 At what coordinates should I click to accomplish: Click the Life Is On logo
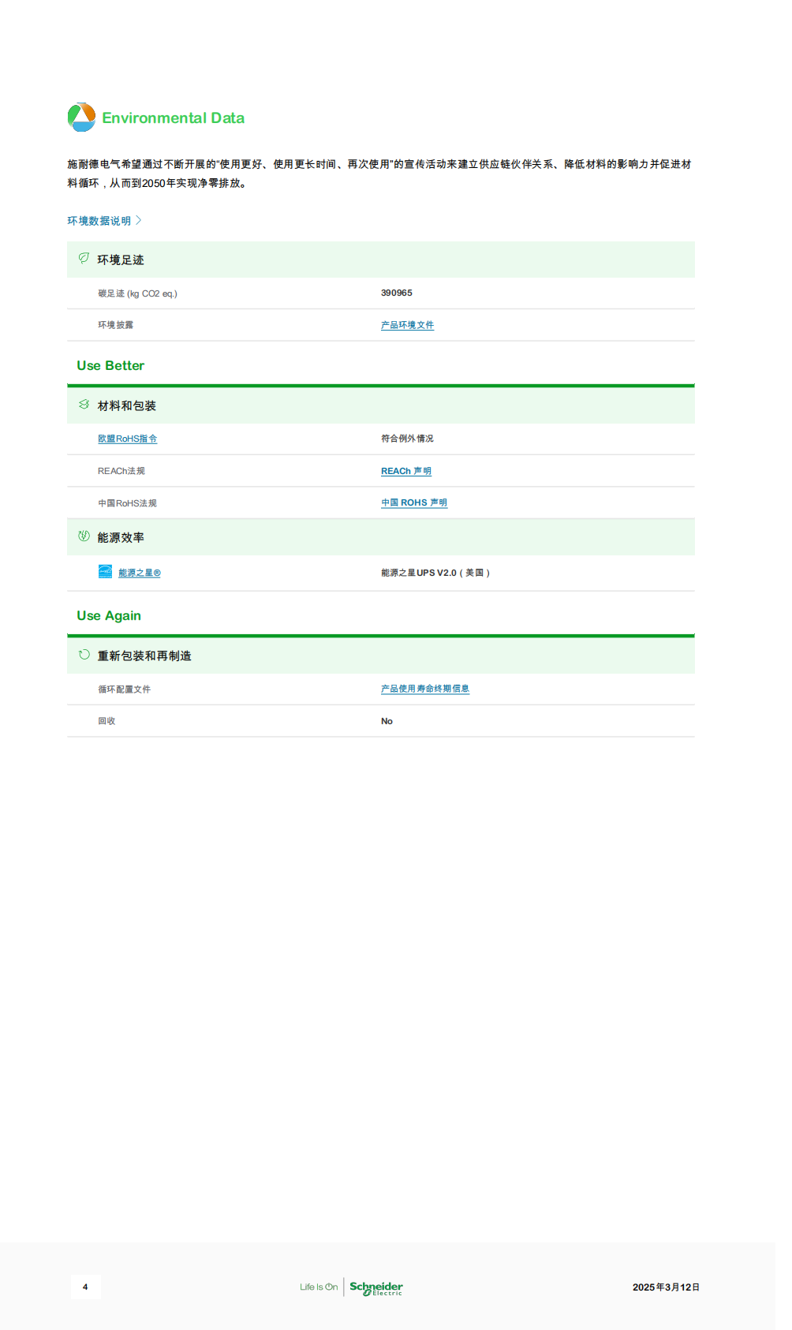click(319, 1287)
